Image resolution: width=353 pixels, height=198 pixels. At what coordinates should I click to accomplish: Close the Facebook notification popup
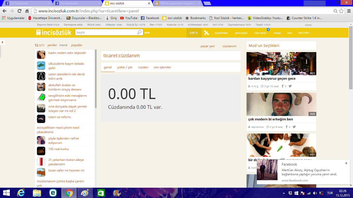coord(346,163)
